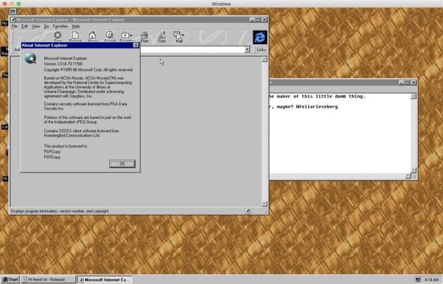Click 'little dumb thing.' text in Notepad
Image resolution: width=443 pixels, height=284 pixels.
[340, 96]
